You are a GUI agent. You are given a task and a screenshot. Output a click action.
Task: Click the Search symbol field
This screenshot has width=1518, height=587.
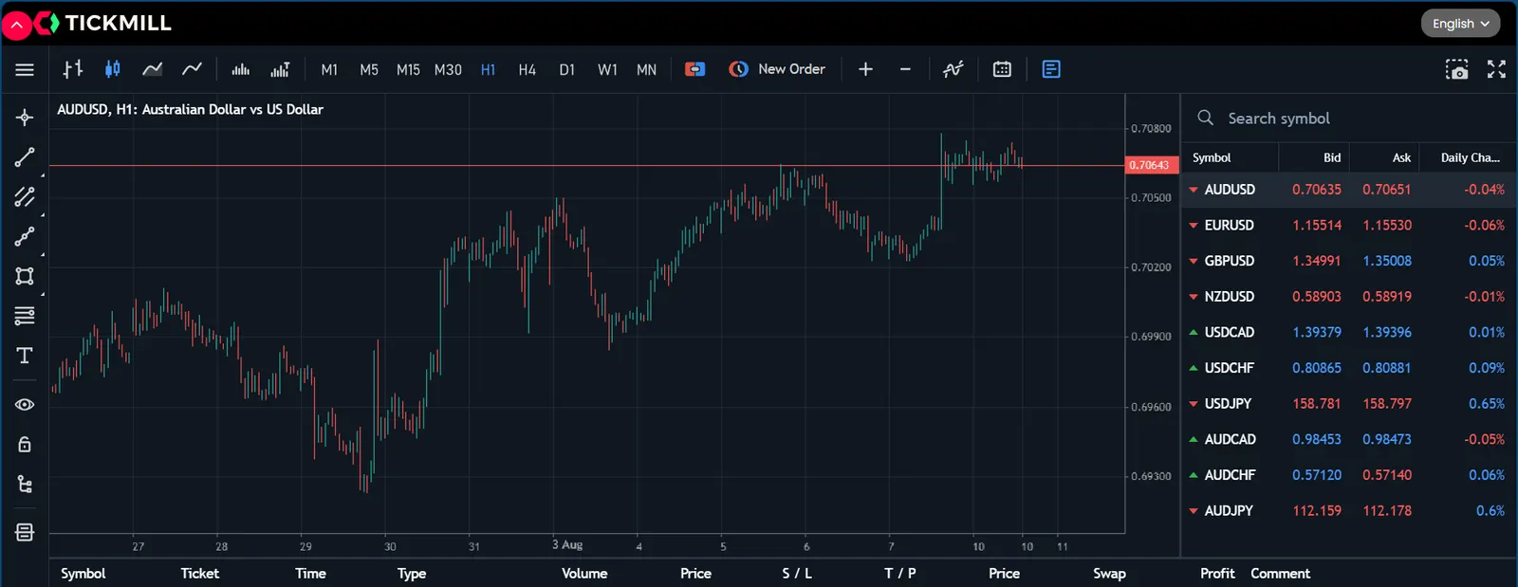(1347, 119)
